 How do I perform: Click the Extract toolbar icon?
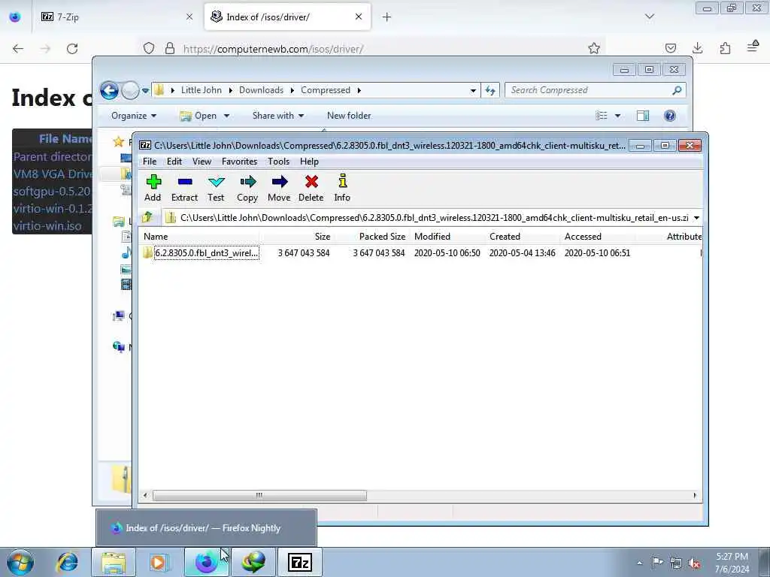[x=185, y=189]
